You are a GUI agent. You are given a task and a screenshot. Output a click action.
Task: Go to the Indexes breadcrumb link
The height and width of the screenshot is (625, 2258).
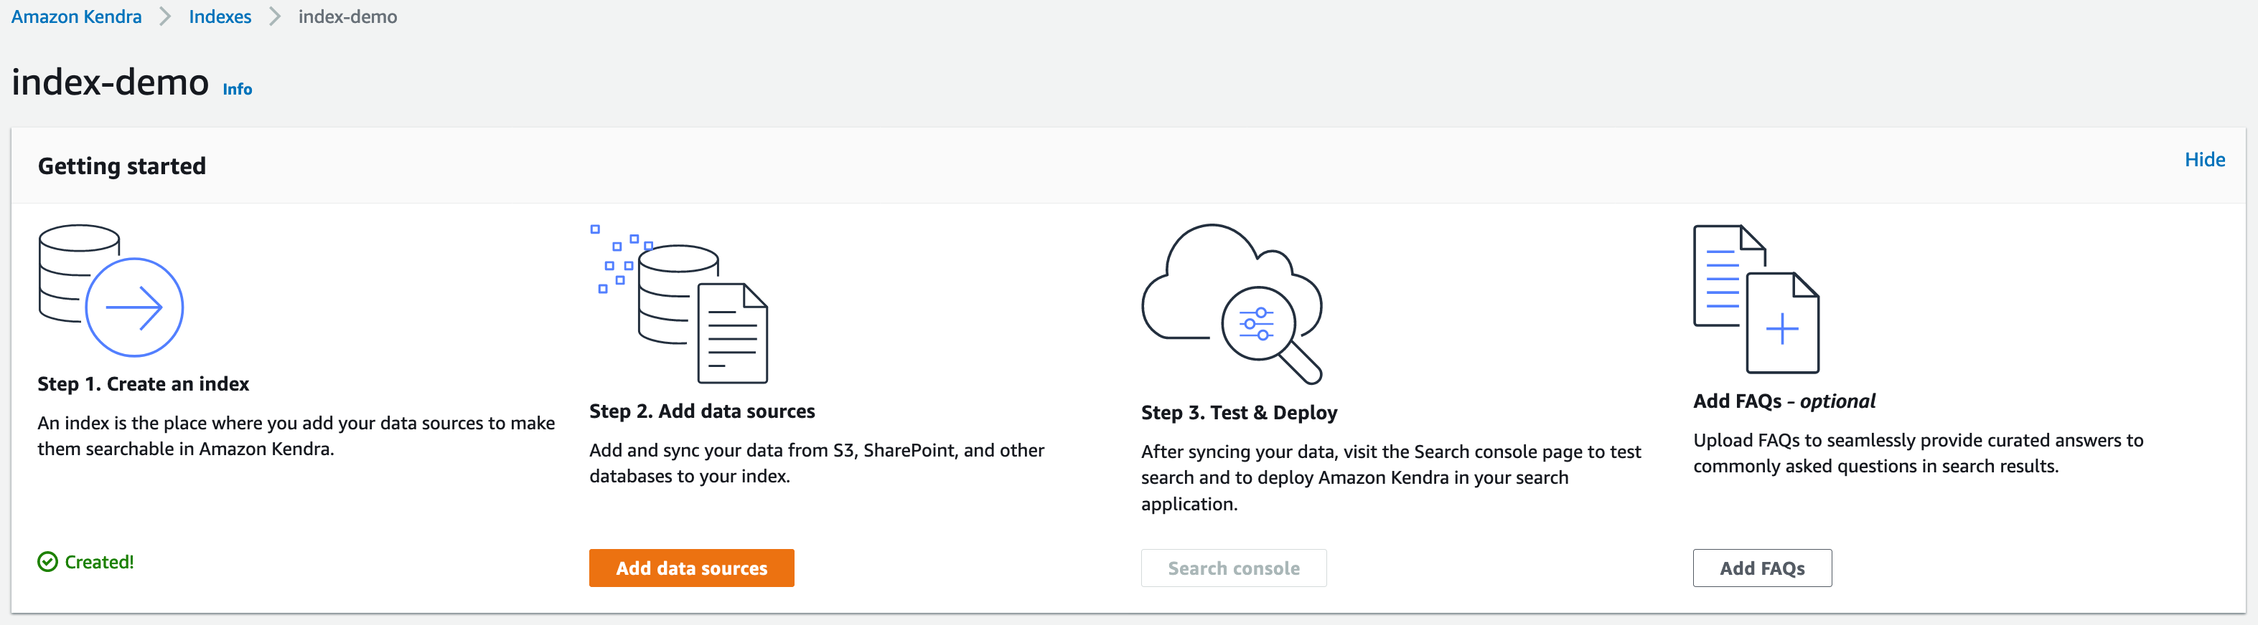pyautogui.click(x=220, y=16)
